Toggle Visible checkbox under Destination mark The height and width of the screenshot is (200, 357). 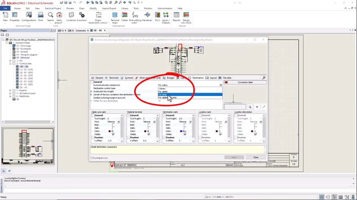tap(184, 134)
